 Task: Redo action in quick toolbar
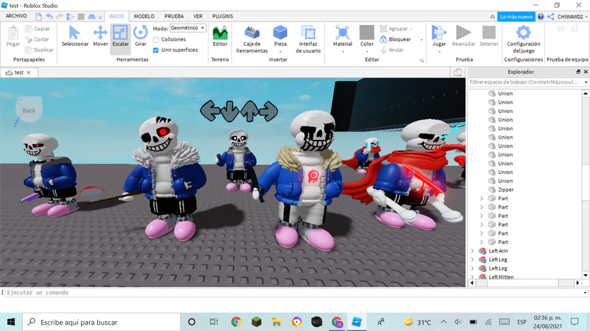click(x=60, y=16)
